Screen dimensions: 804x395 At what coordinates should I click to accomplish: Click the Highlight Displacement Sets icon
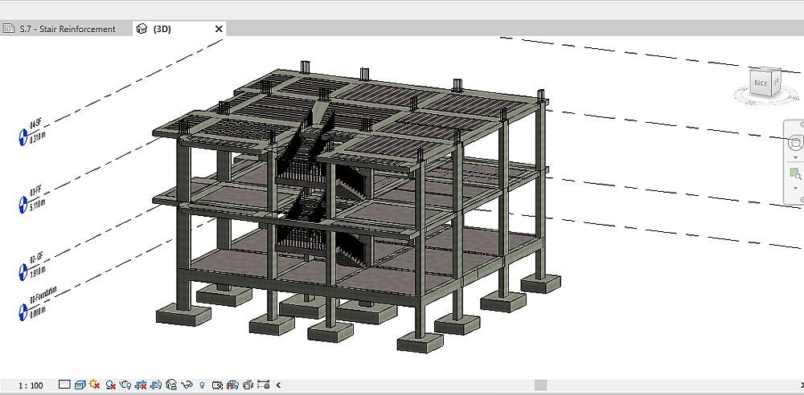[248, 385]
